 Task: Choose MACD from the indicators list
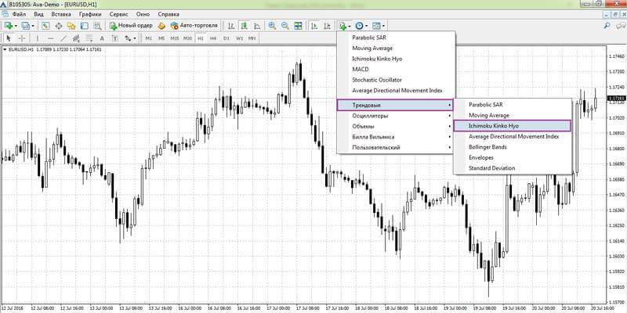click(x=361, y=70)
